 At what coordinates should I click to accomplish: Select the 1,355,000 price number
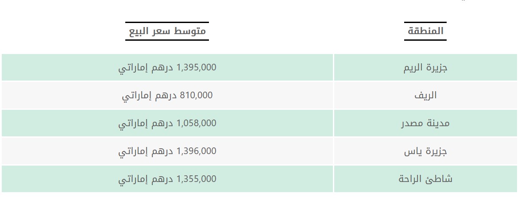196,179
